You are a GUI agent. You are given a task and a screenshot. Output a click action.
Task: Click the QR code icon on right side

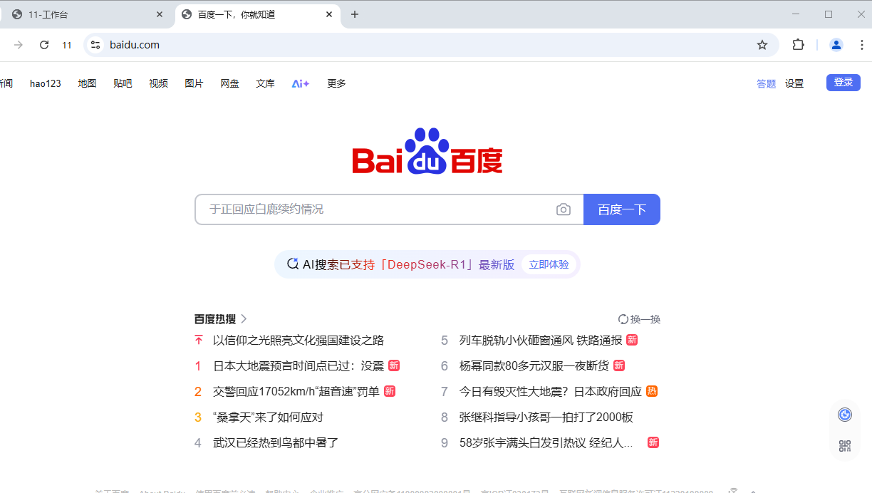[x=845, y=446]
